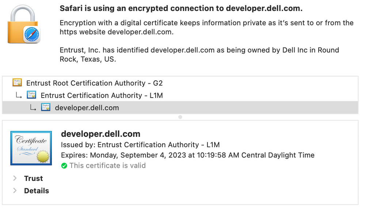Select Entrust Root Certification Authority - G2 row

tap(180, 83)
